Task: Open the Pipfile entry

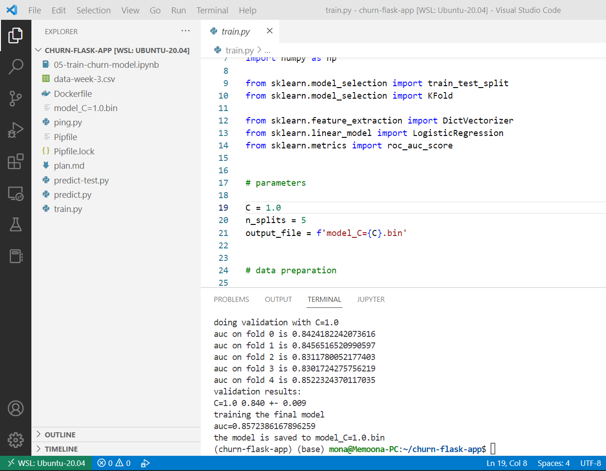Action: point(116,137)
